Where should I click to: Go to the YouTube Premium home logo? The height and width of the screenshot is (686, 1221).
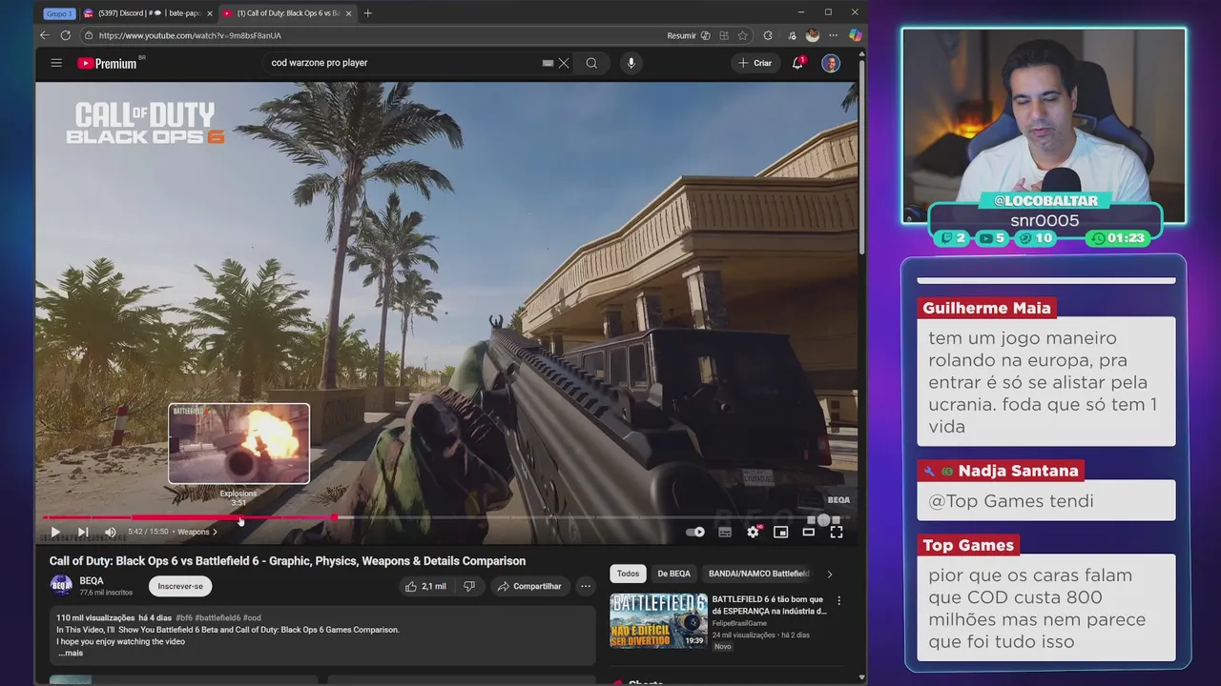[x=107, y=63]
